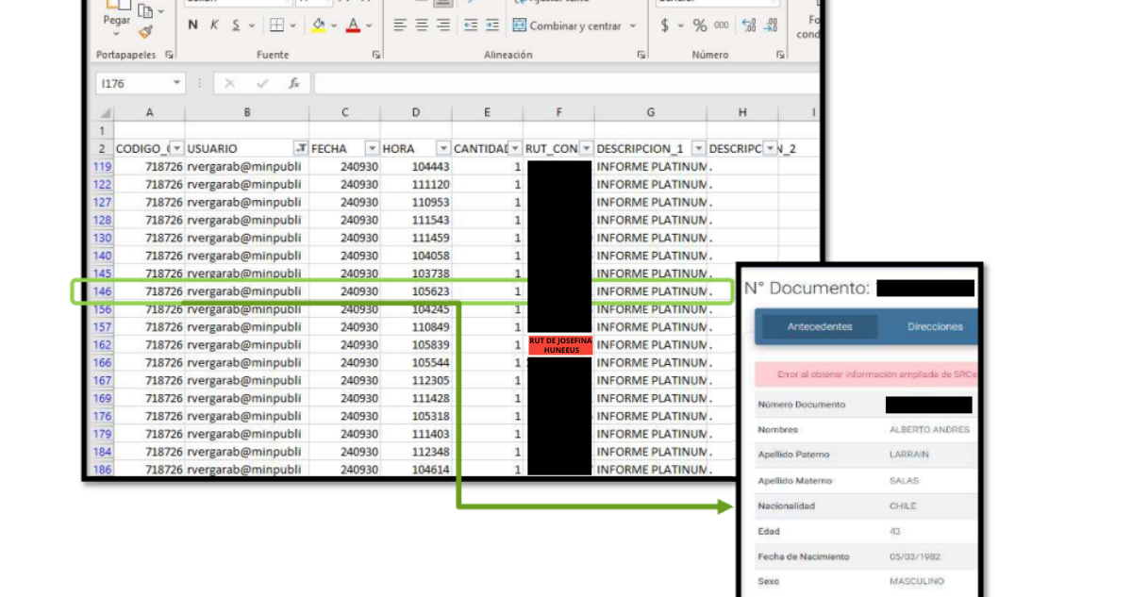This screenshot has width=1132, height=597.
Task: Click the name ALBERTO ANDRES
Action: coord(929,430)
